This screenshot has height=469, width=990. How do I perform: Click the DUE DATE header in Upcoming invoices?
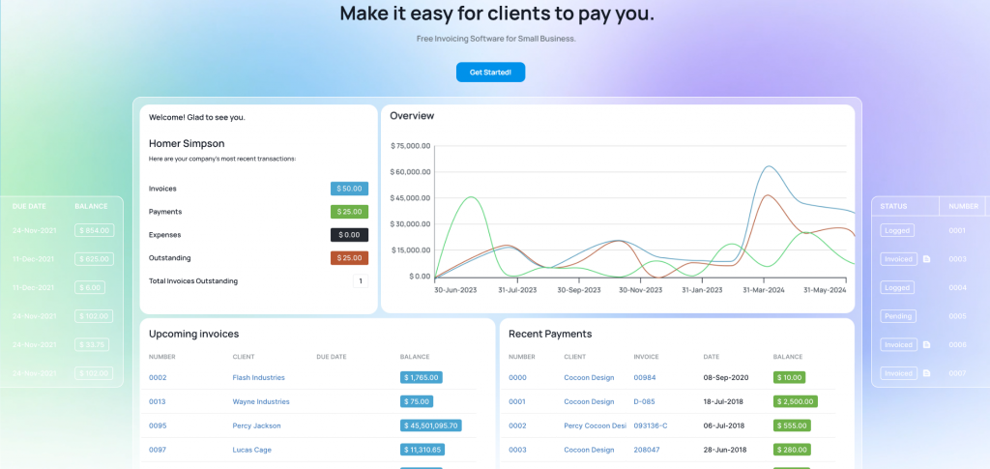tap(332, 357)
